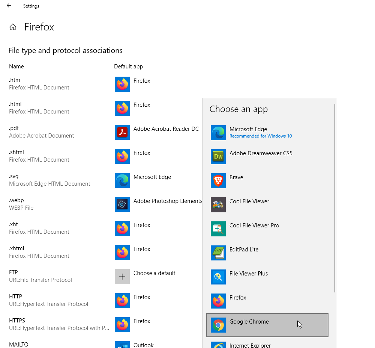Change default app labeled Firefox for .shtml
This screenshot has width=375, height=348.
tap(142, 153)
